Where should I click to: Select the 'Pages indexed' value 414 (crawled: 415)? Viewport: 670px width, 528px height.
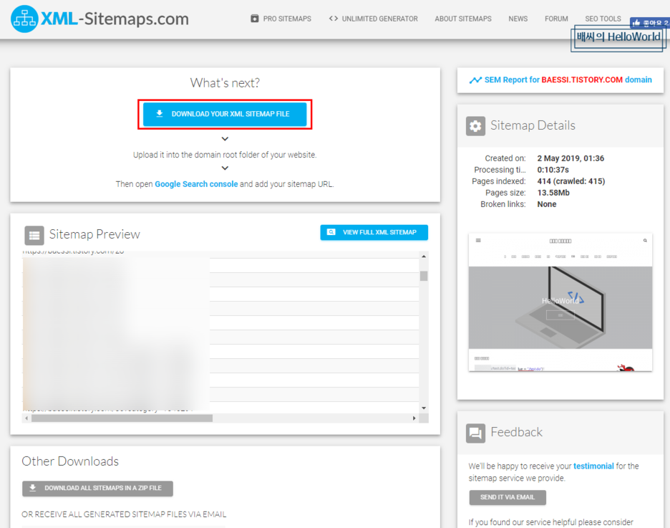571,181
